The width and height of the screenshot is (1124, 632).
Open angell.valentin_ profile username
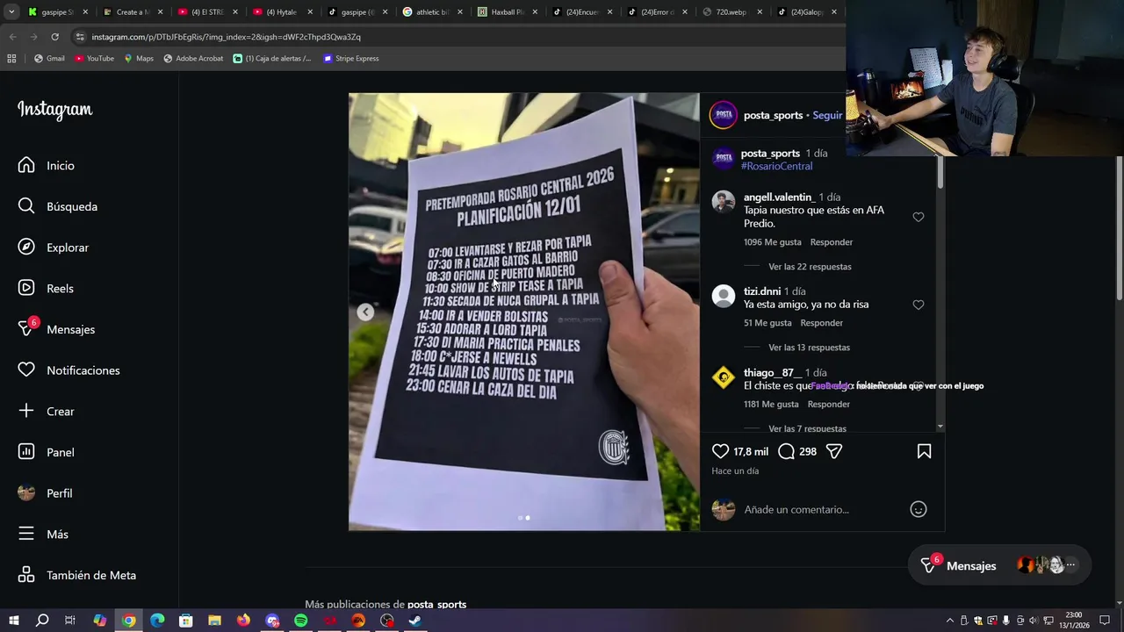[779, 197]
